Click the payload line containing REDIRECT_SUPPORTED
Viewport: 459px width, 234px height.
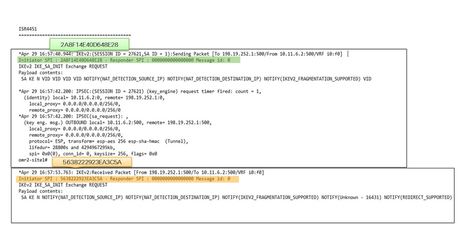point(237,197)
